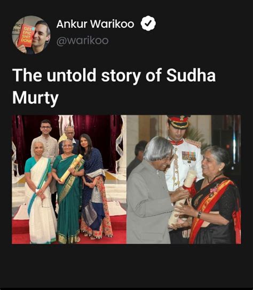Tap the yellow scroll in left photo
The width and height of the screenshot is (253, 290).
pyautogui.click(x=72, y=168)
